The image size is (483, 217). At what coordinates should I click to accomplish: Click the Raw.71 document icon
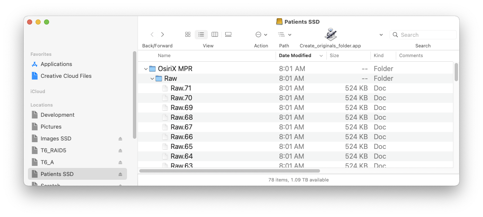[x=165, y=88]
